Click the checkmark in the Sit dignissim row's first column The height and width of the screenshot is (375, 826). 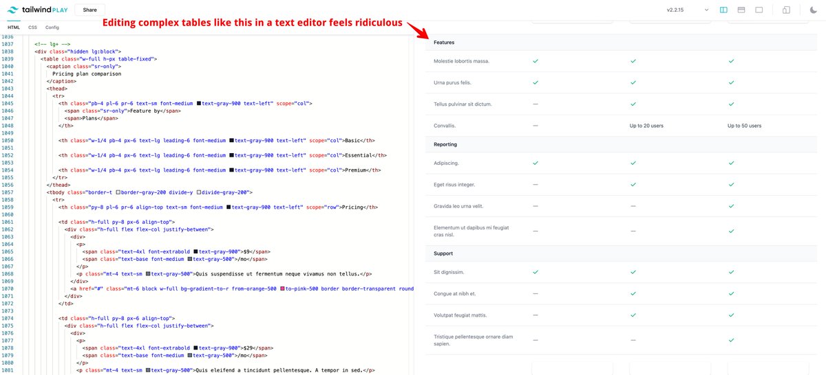pyautogui.click(x=536, y=272)
